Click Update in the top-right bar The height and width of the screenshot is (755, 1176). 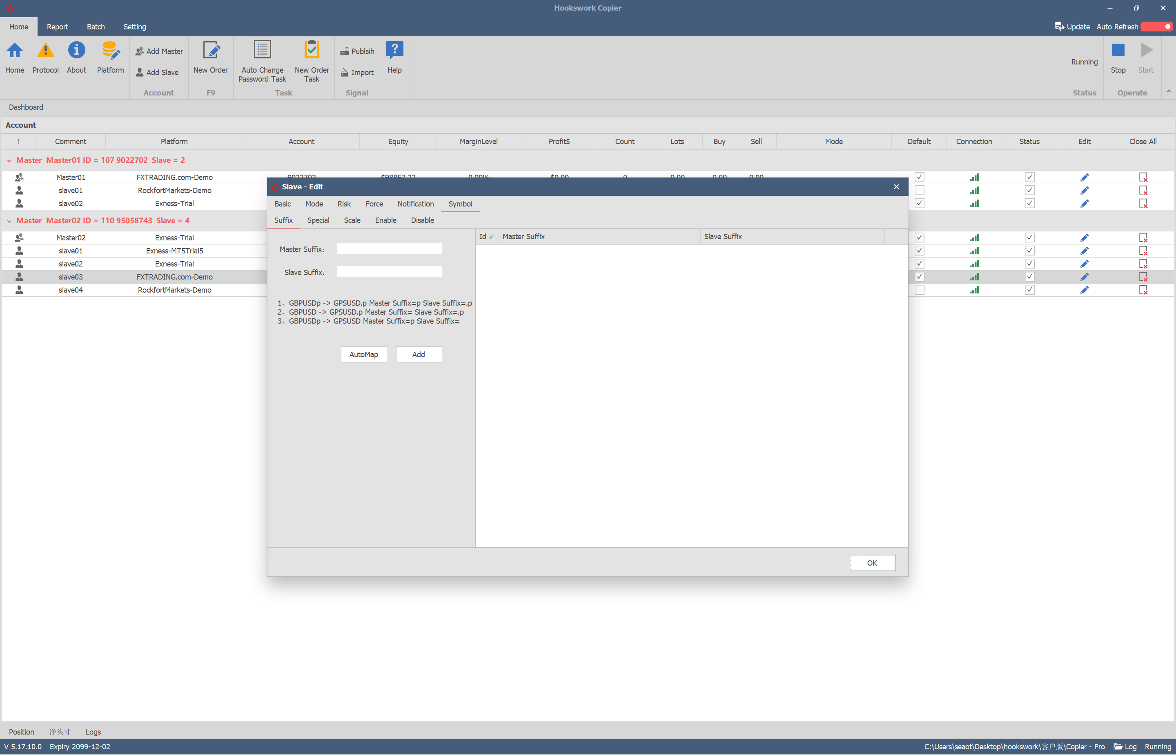(1072, 27)
